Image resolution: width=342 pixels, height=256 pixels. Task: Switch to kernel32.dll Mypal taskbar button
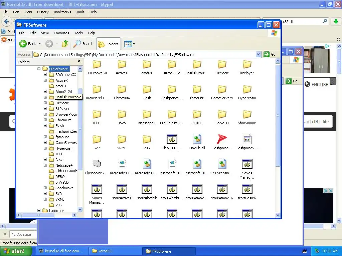(x=62, y=251)
